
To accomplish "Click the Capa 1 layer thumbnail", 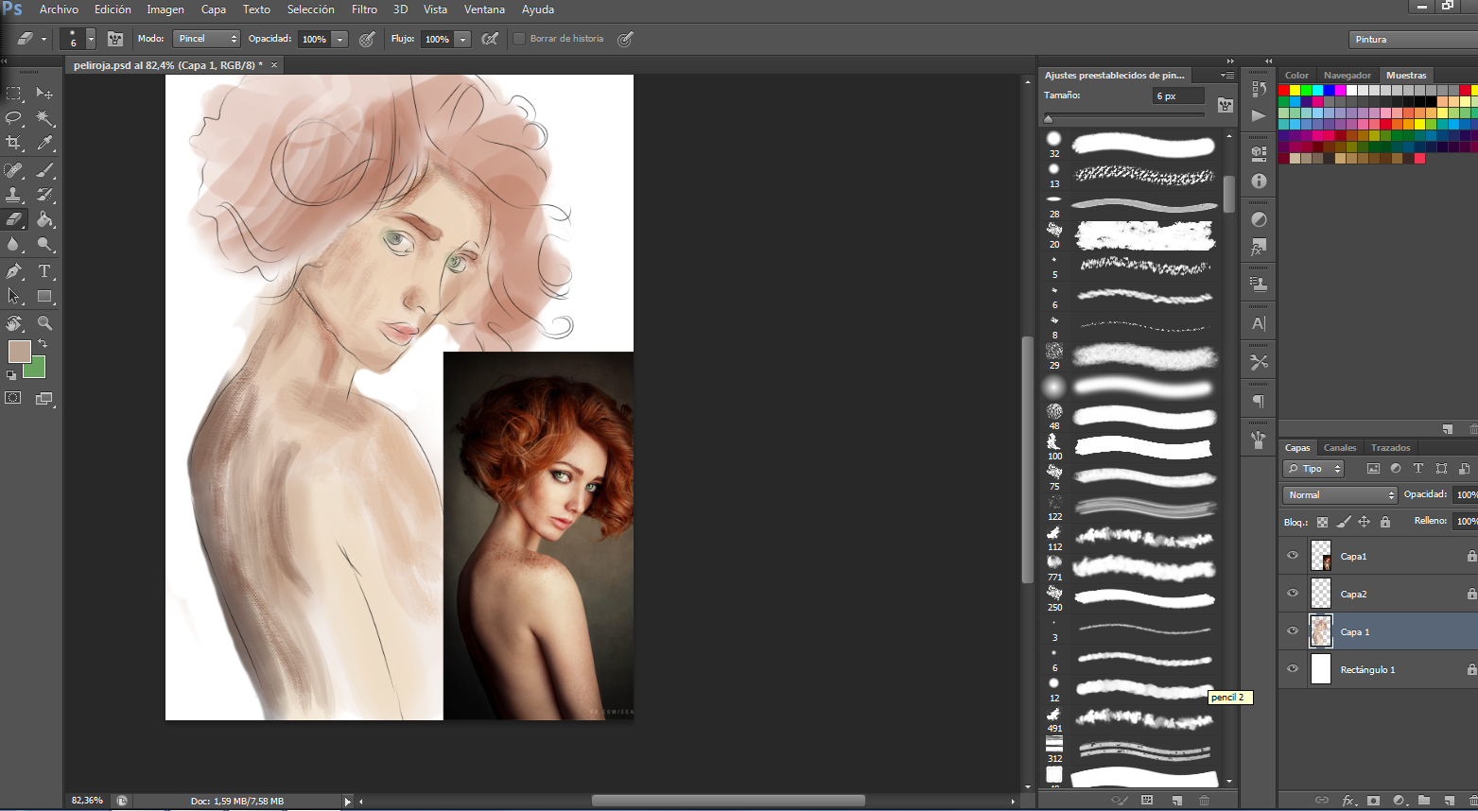I will coord(1321,631).
